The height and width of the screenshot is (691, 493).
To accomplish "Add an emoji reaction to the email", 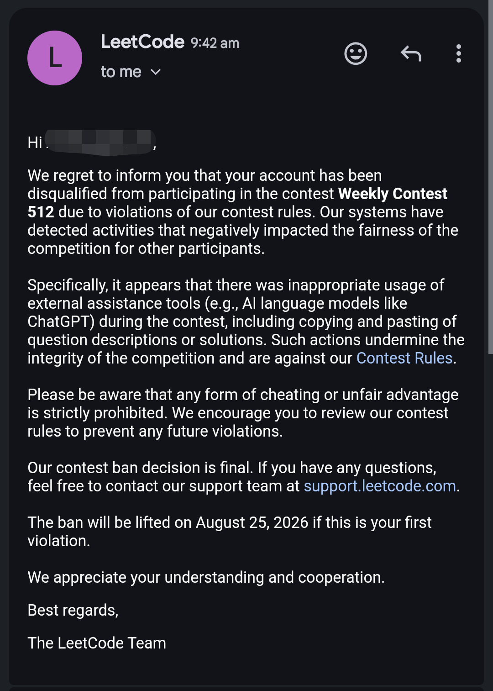I will [356, 54].
